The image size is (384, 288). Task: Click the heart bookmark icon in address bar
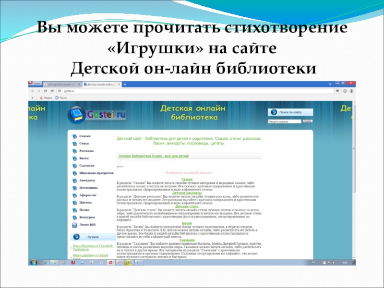(337, 91)
